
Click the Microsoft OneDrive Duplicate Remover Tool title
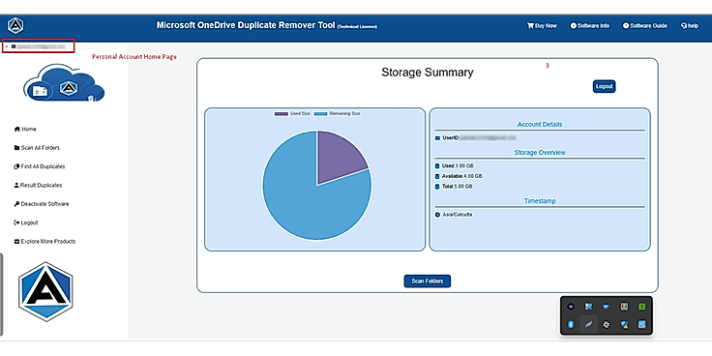(x=246, y=25)
